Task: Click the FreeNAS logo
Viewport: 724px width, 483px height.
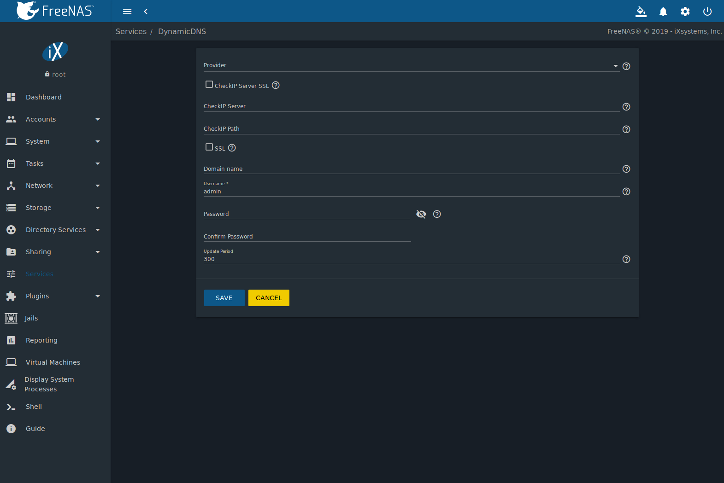Action: pyautogui.click(x=55, y=11)
